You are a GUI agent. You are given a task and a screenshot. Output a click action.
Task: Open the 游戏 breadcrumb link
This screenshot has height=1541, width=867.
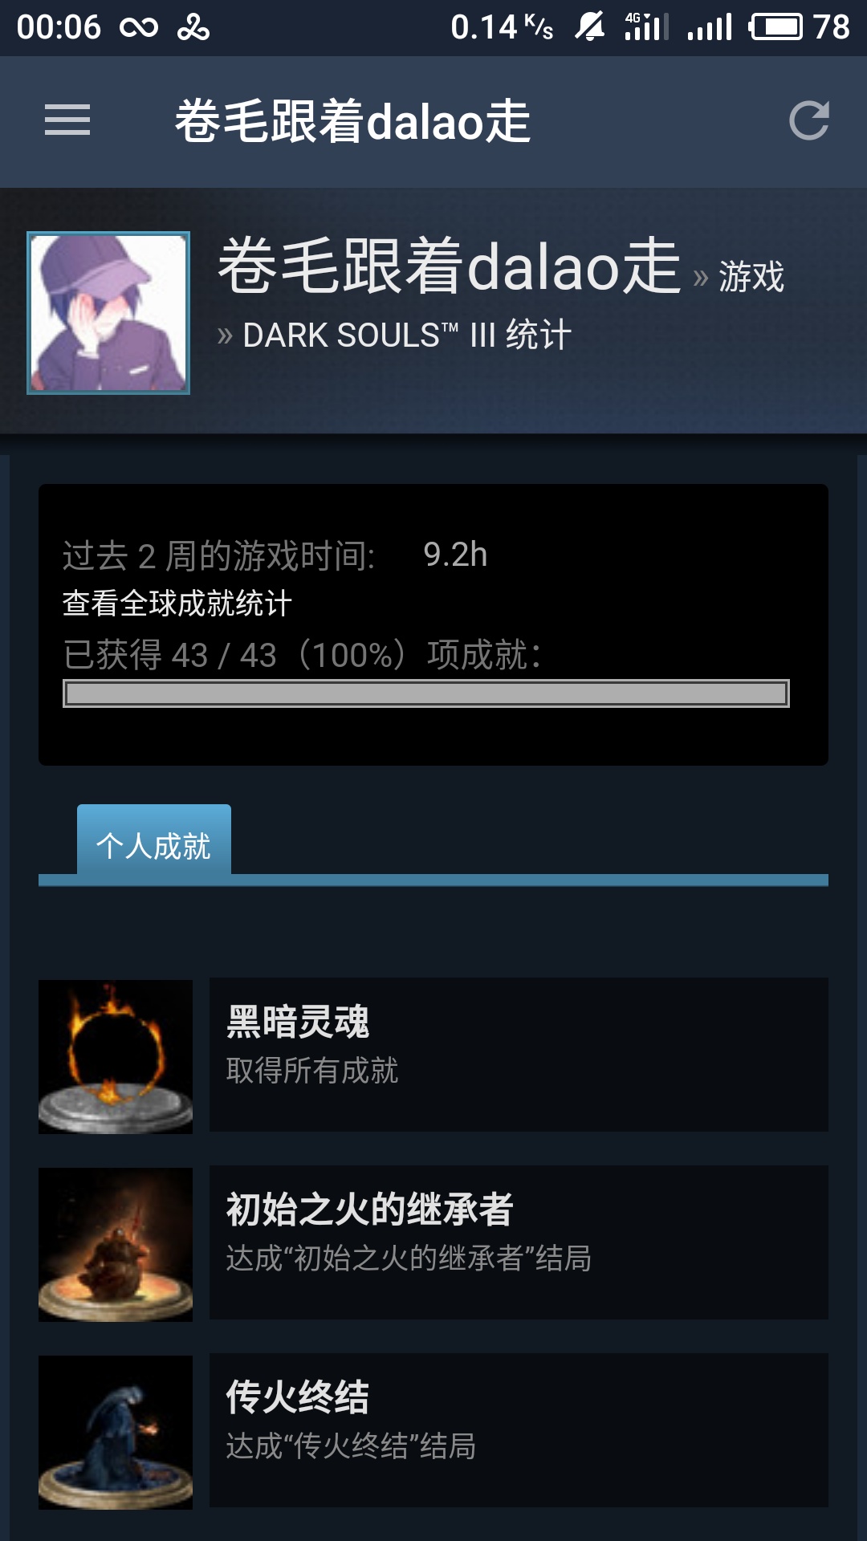[751, 277]
